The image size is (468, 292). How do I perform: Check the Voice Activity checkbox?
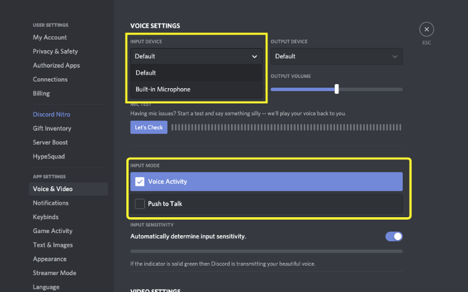pyautogui.click(x=140, y=182)
